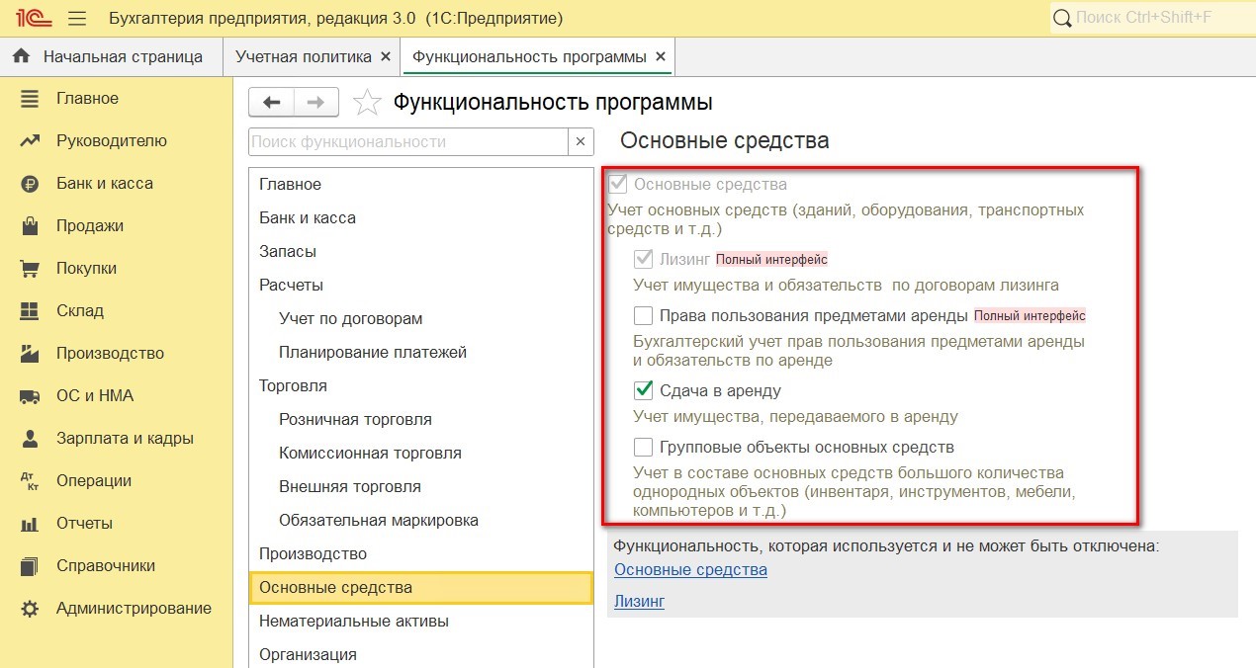Select Запасы in functionality list
The image size is (1256, 668).
(421, 252)
